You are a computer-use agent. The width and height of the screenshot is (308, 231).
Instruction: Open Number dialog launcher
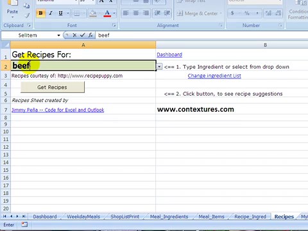point(280,26)
